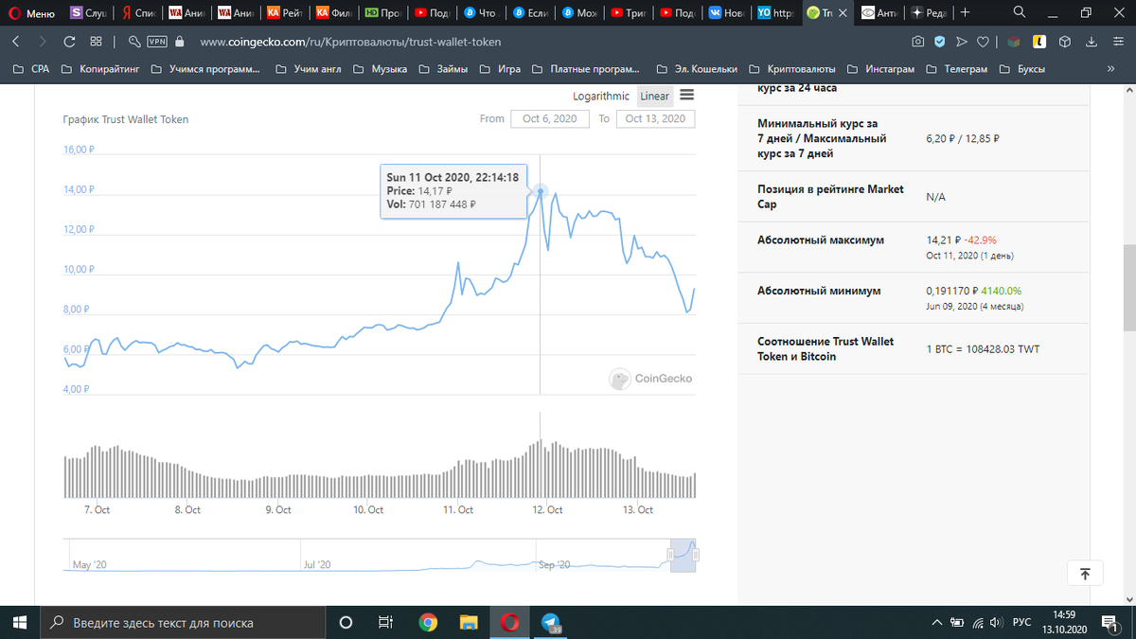Open File Explorer from taskbar
This screenshot has height=639, width=1136.
pyautogui.click(x=470, y=622)
